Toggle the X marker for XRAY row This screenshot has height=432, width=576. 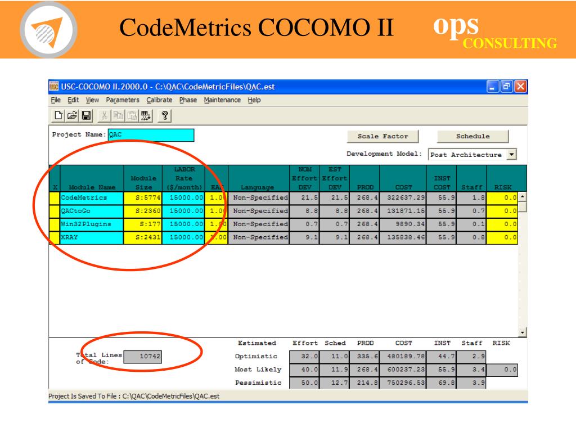click(x=55, y=237)
